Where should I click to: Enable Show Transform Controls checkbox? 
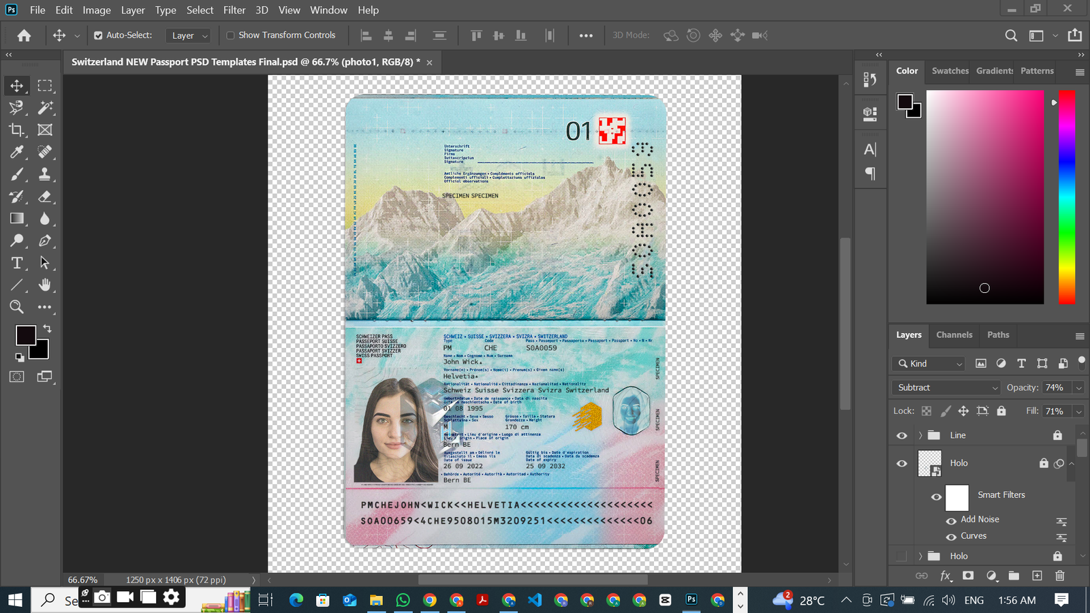[x=230, y=35]
